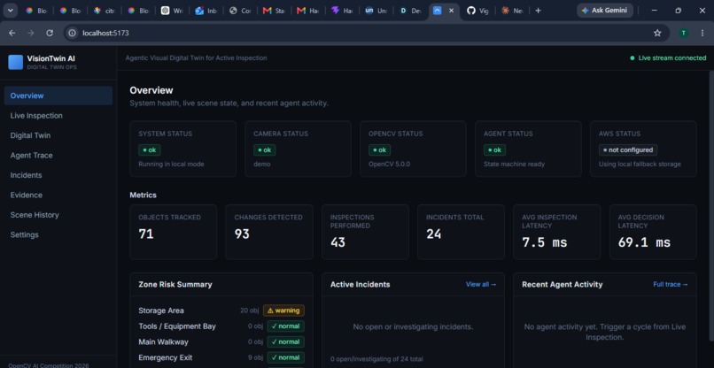
Task: Click the Ask Gemini button
Action: pyautogui.click(x=605, y=11)
